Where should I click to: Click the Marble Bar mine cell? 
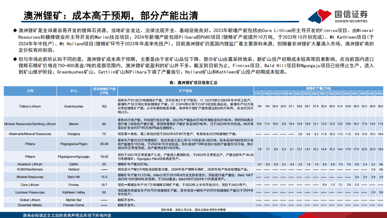point(73,200)
